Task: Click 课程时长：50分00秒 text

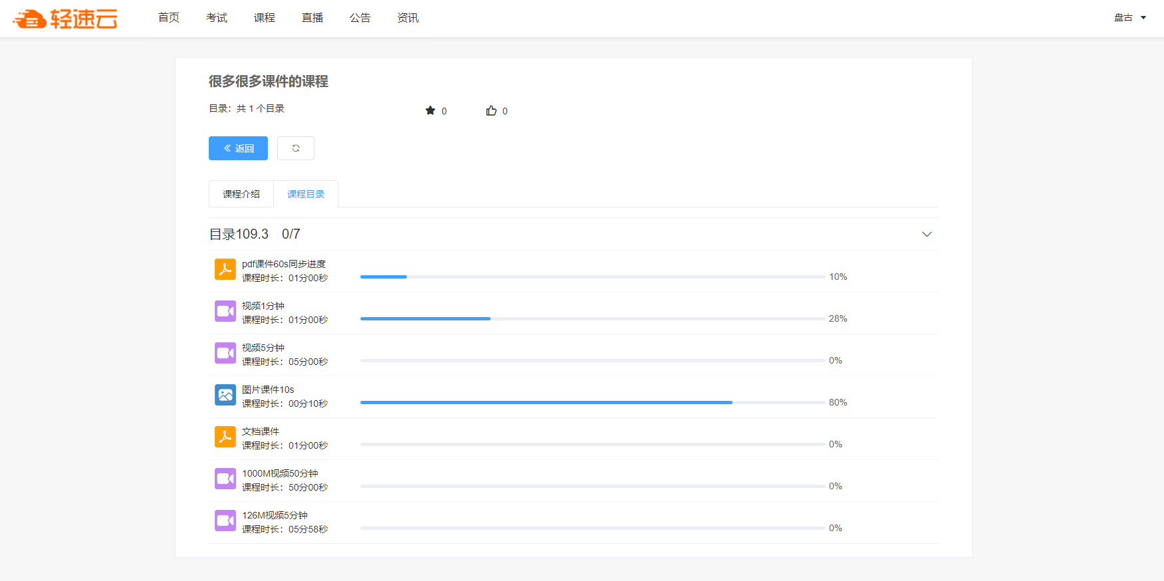Action: click(285, 487)
